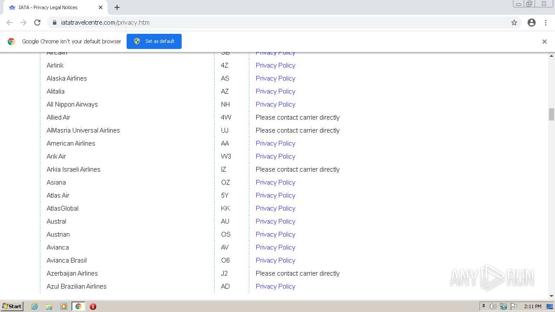Screen dimensions: 555x312
Task: Open the file explorer taskbar icon
Action: 49,306
